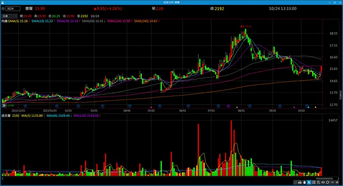Click the print icon in bottom toolbar
The height and width of the screenshot is (186, 343).
click(300, 182)
